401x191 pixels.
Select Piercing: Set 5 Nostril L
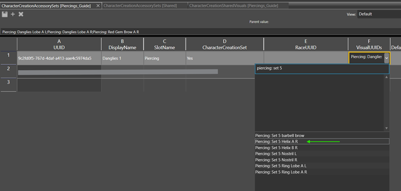pyautogui.click(x=322, y=153)
